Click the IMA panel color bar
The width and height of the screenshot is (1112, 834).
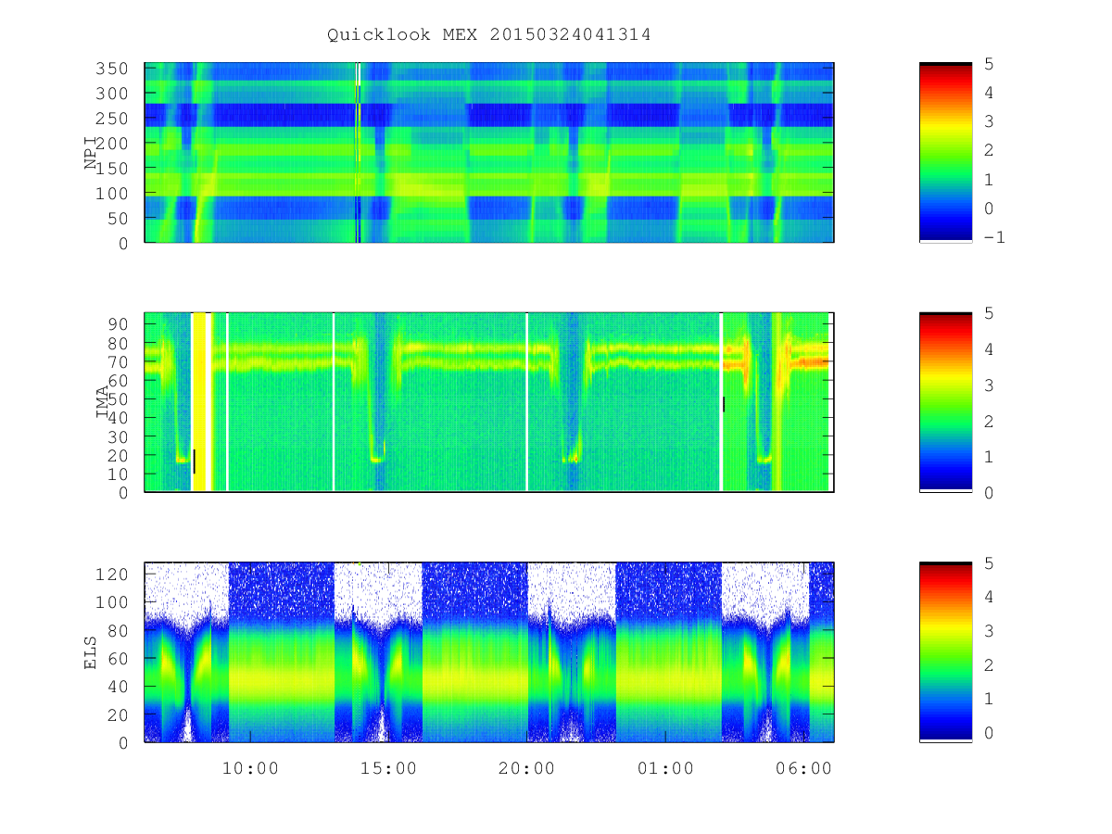945,402
